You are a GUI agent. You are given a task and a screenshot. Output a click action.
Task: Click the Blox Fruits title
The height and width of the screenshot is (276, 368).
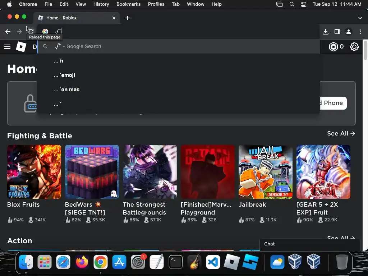click(23, 204)
